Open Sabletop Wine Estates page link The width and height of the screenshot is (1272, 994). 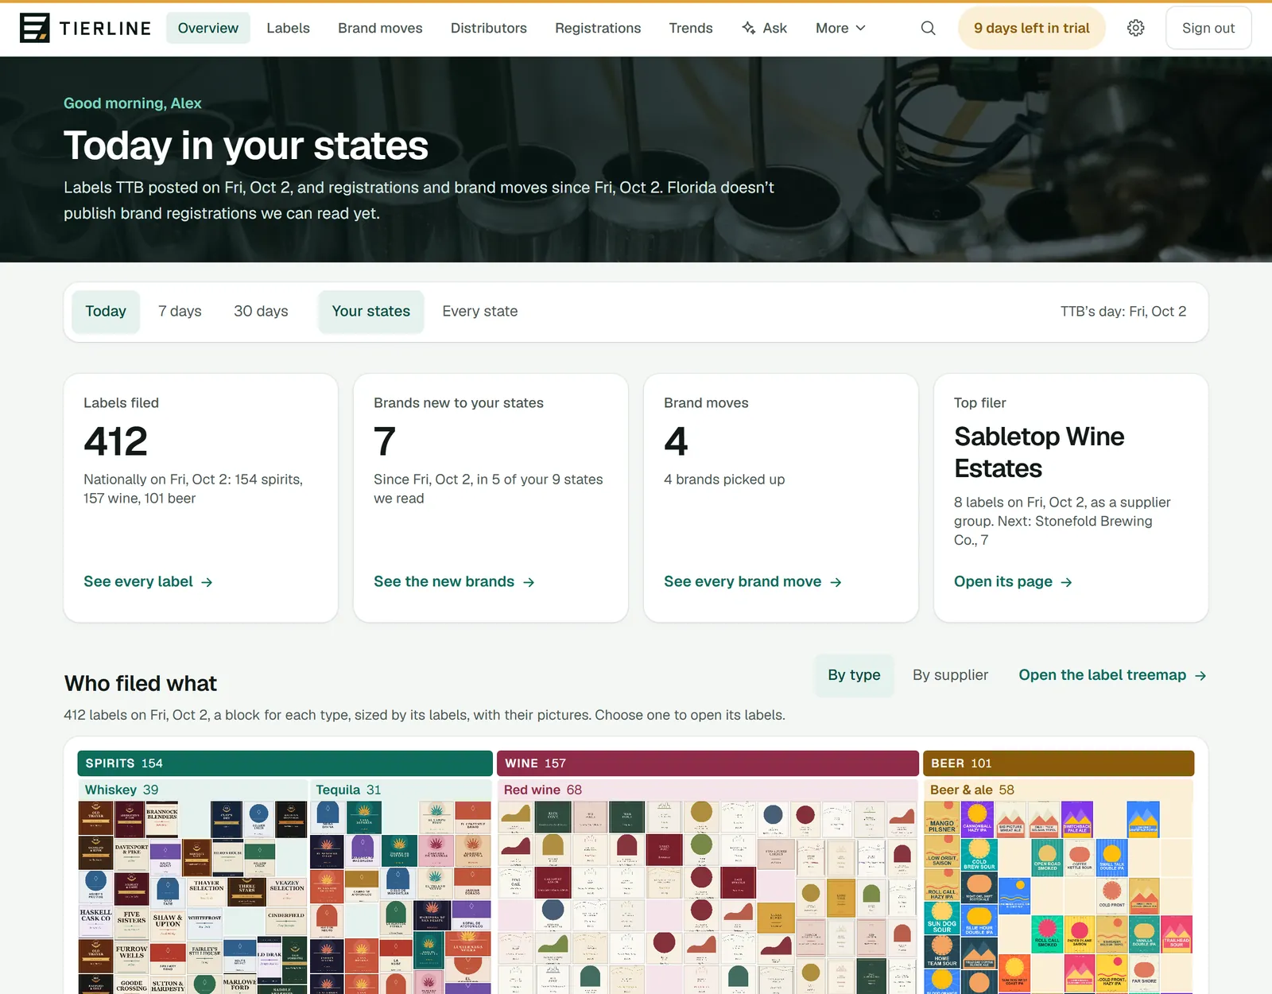(x=1013, y=582)
